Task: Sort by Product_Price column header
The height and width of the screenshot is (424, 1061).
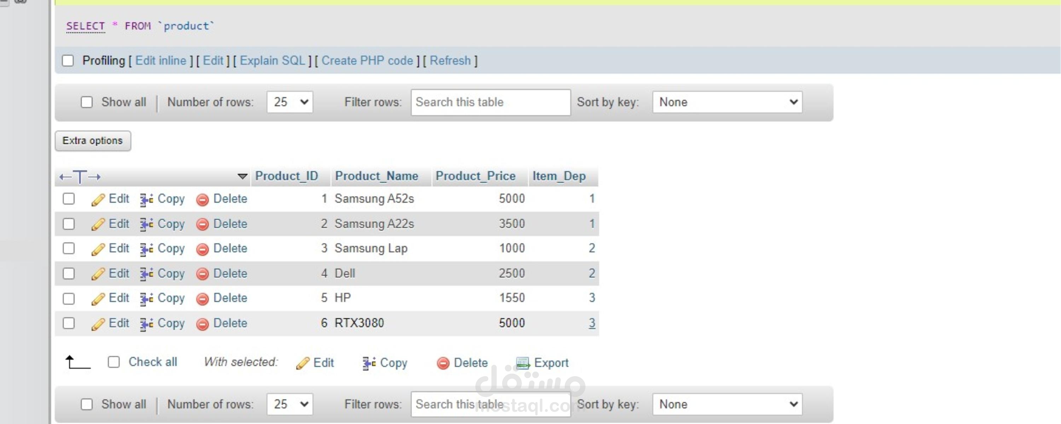Action: 475,176
